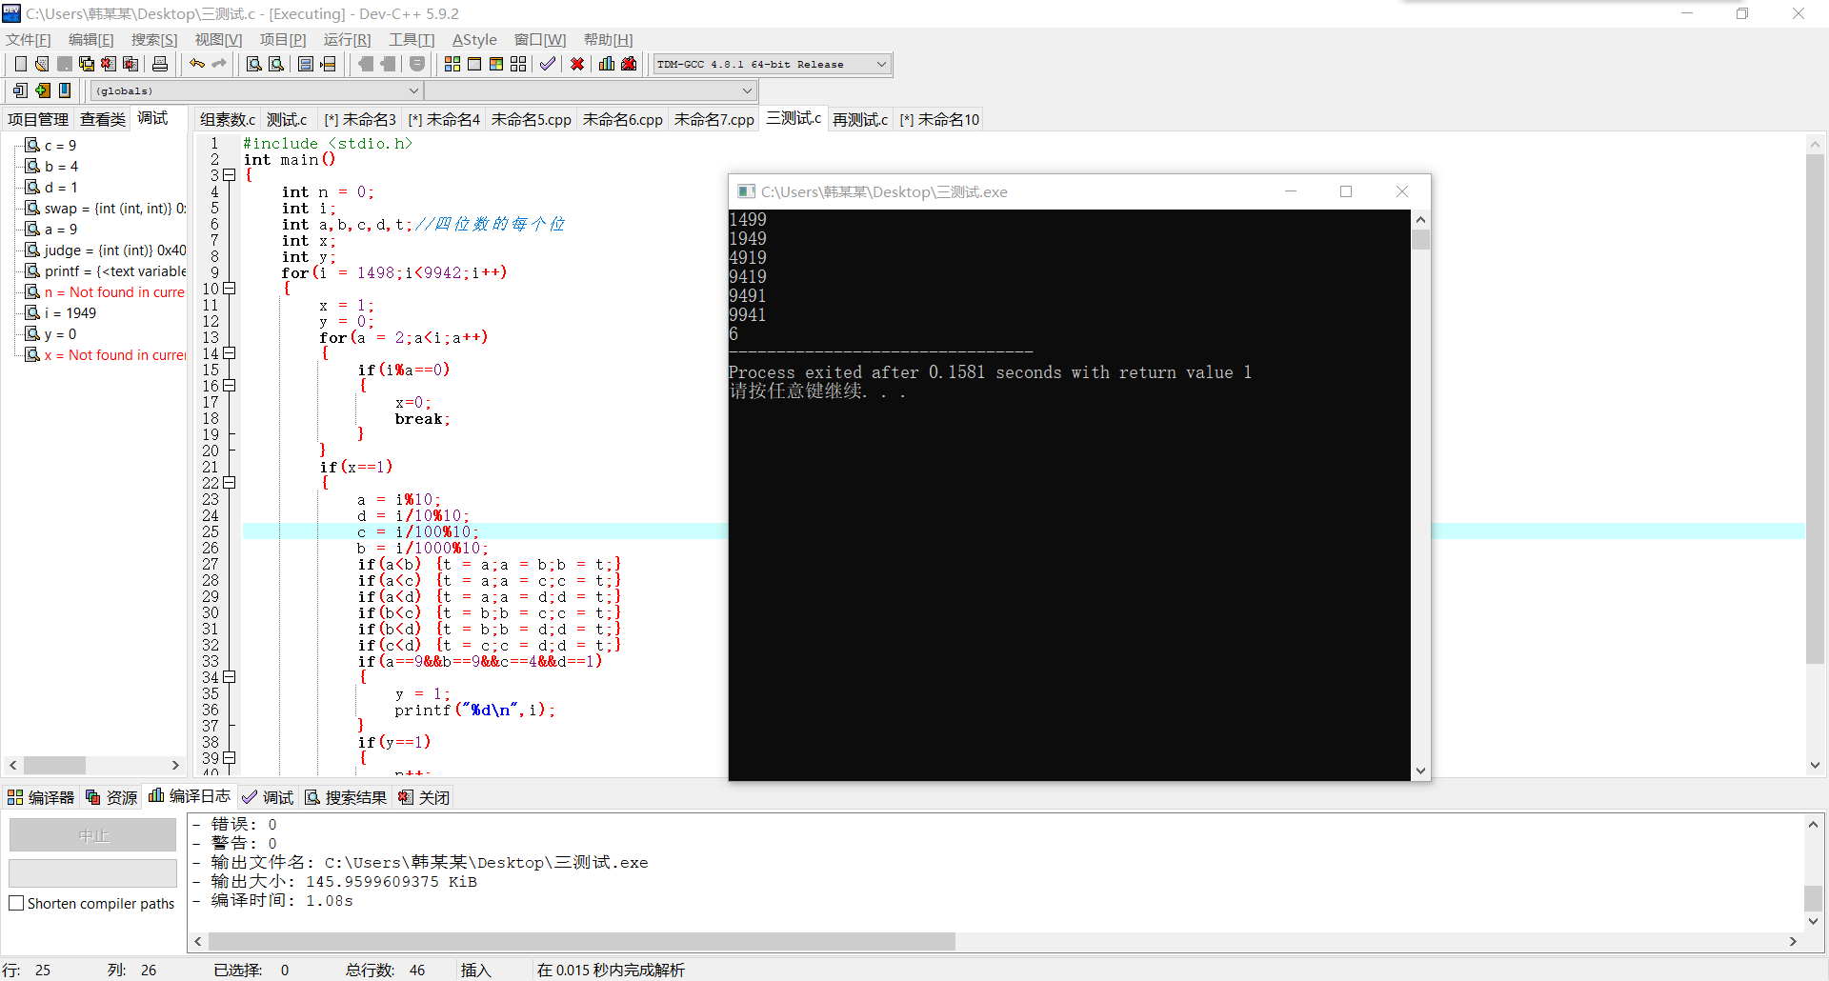Enable Shorten compiler paths checkbox

[16, 903]
